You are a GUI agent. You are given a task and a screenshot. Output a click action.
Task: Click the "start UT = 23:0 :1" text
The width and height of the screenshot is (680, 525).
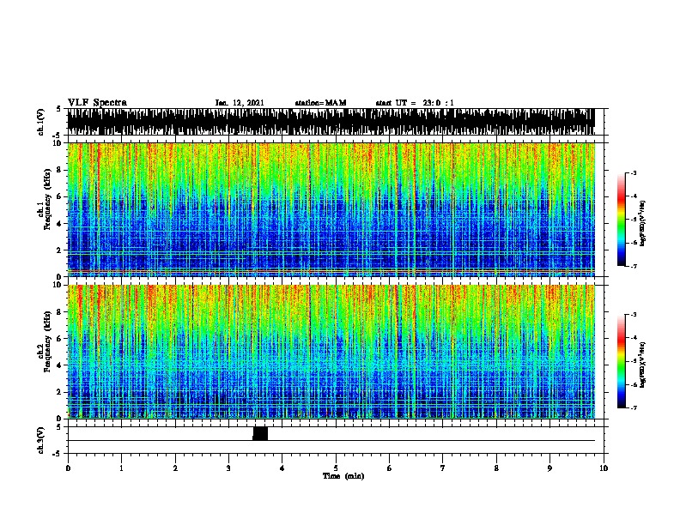tap(415, 103)
